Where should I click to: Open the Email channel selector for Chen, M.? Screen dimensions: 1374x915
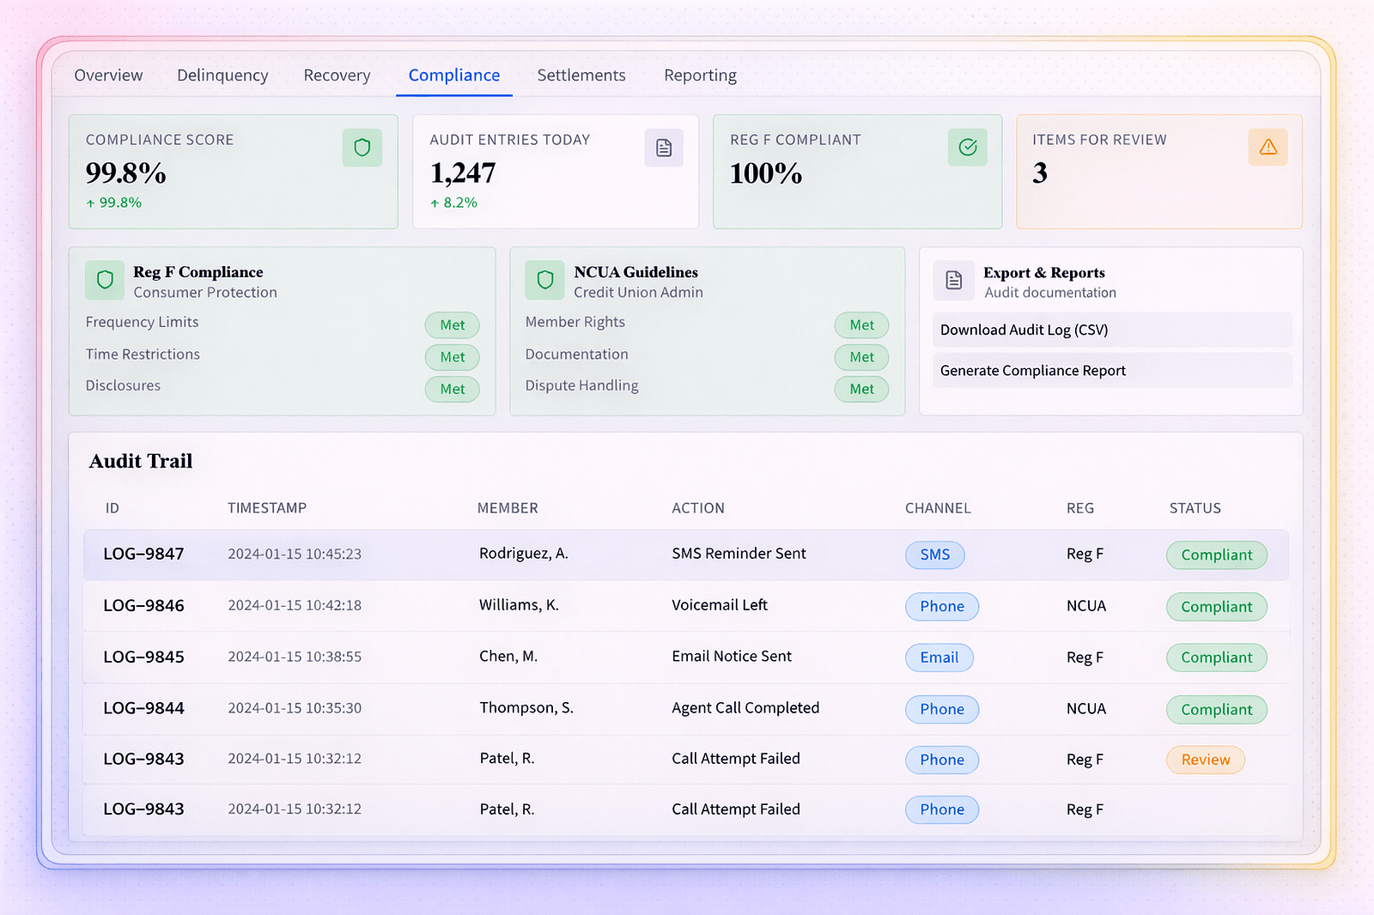click(x=939, y=657)
